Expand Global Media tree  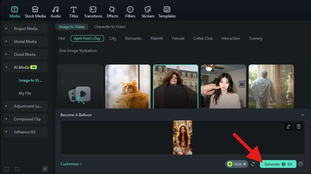(x=6, y=41)
